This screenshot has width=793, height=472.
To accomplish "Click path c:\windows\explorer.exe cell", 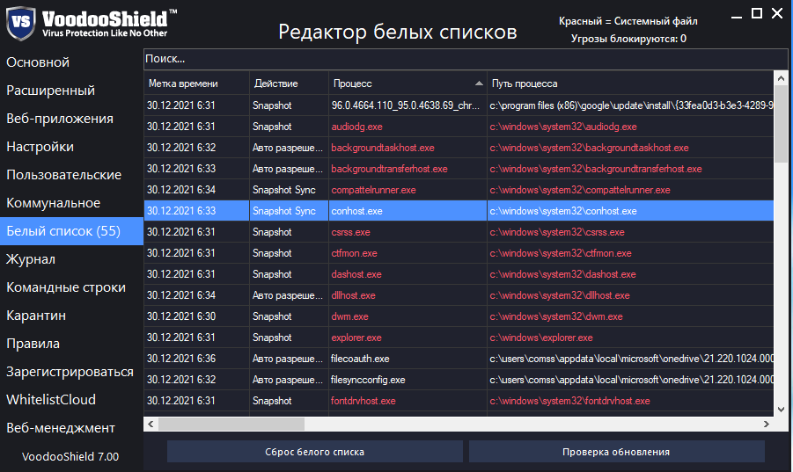I will pos(630,338).
